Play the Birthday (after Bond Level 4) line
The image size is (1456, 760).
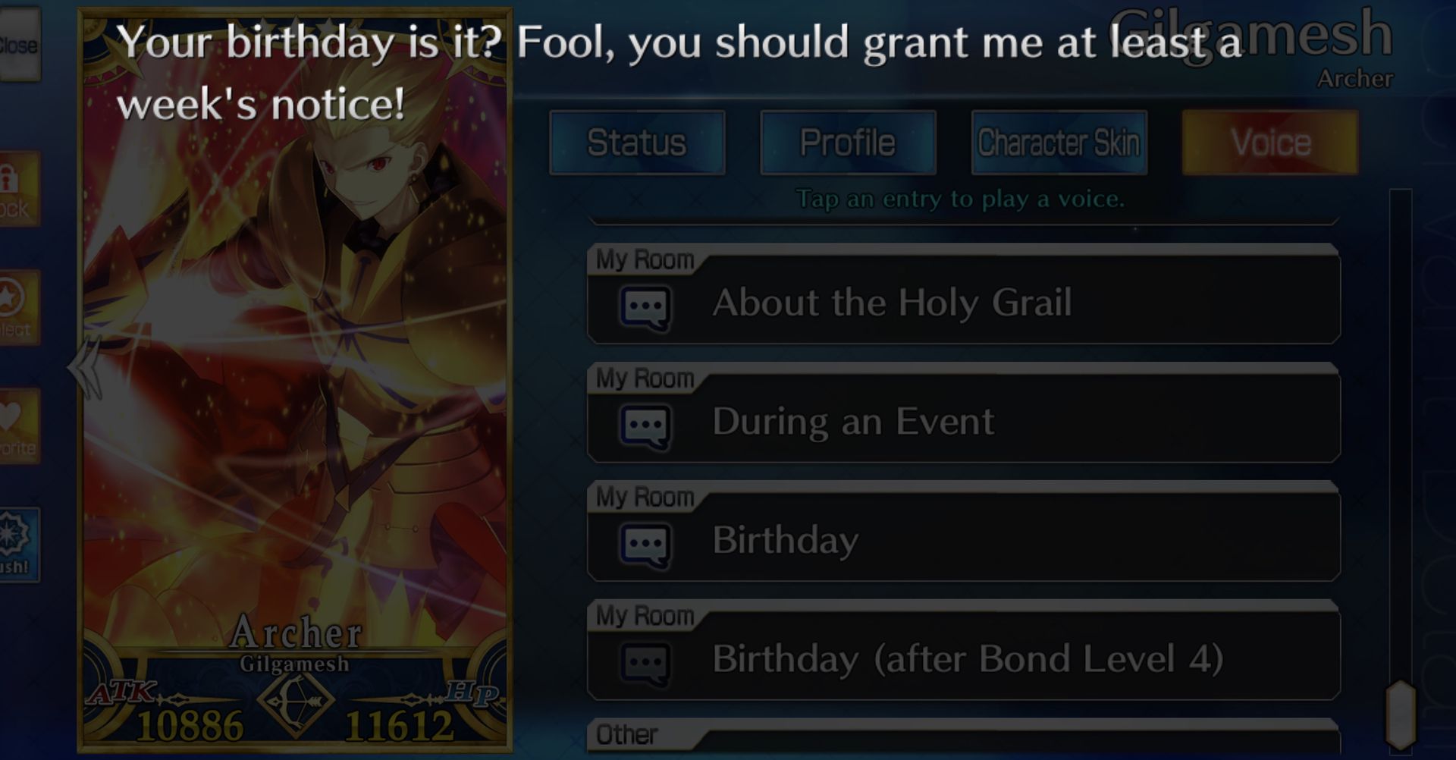(x=963, y=651)
